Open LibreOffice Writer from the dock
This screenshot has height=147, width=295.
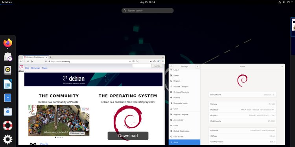tap(8, 84)
